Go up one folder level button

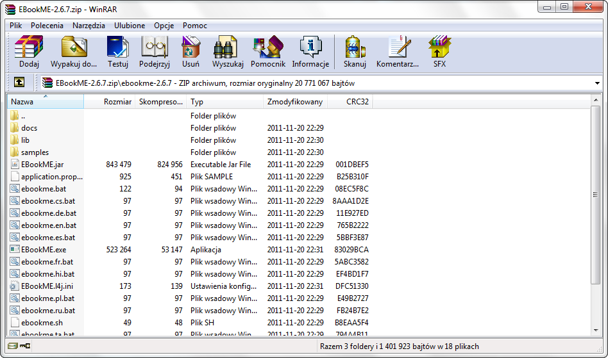(19, 83)
